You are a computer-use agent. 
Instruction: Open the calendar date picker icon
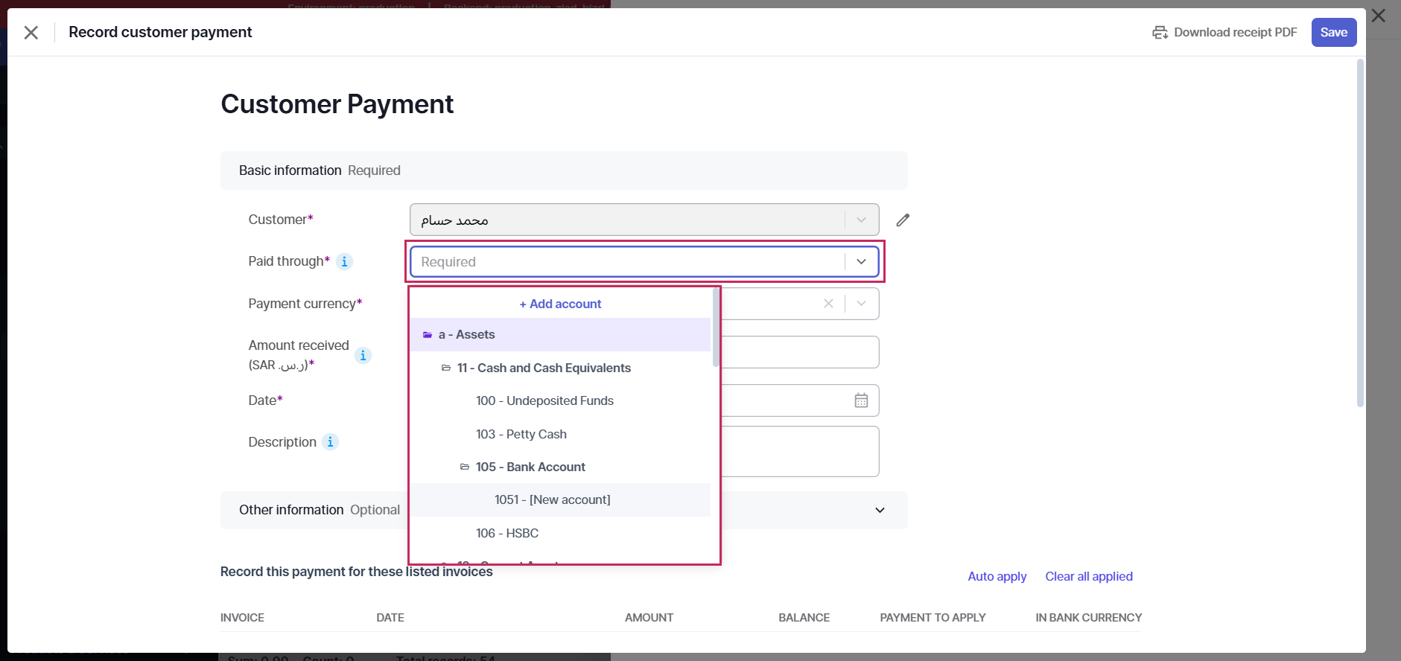click(861, 400)
